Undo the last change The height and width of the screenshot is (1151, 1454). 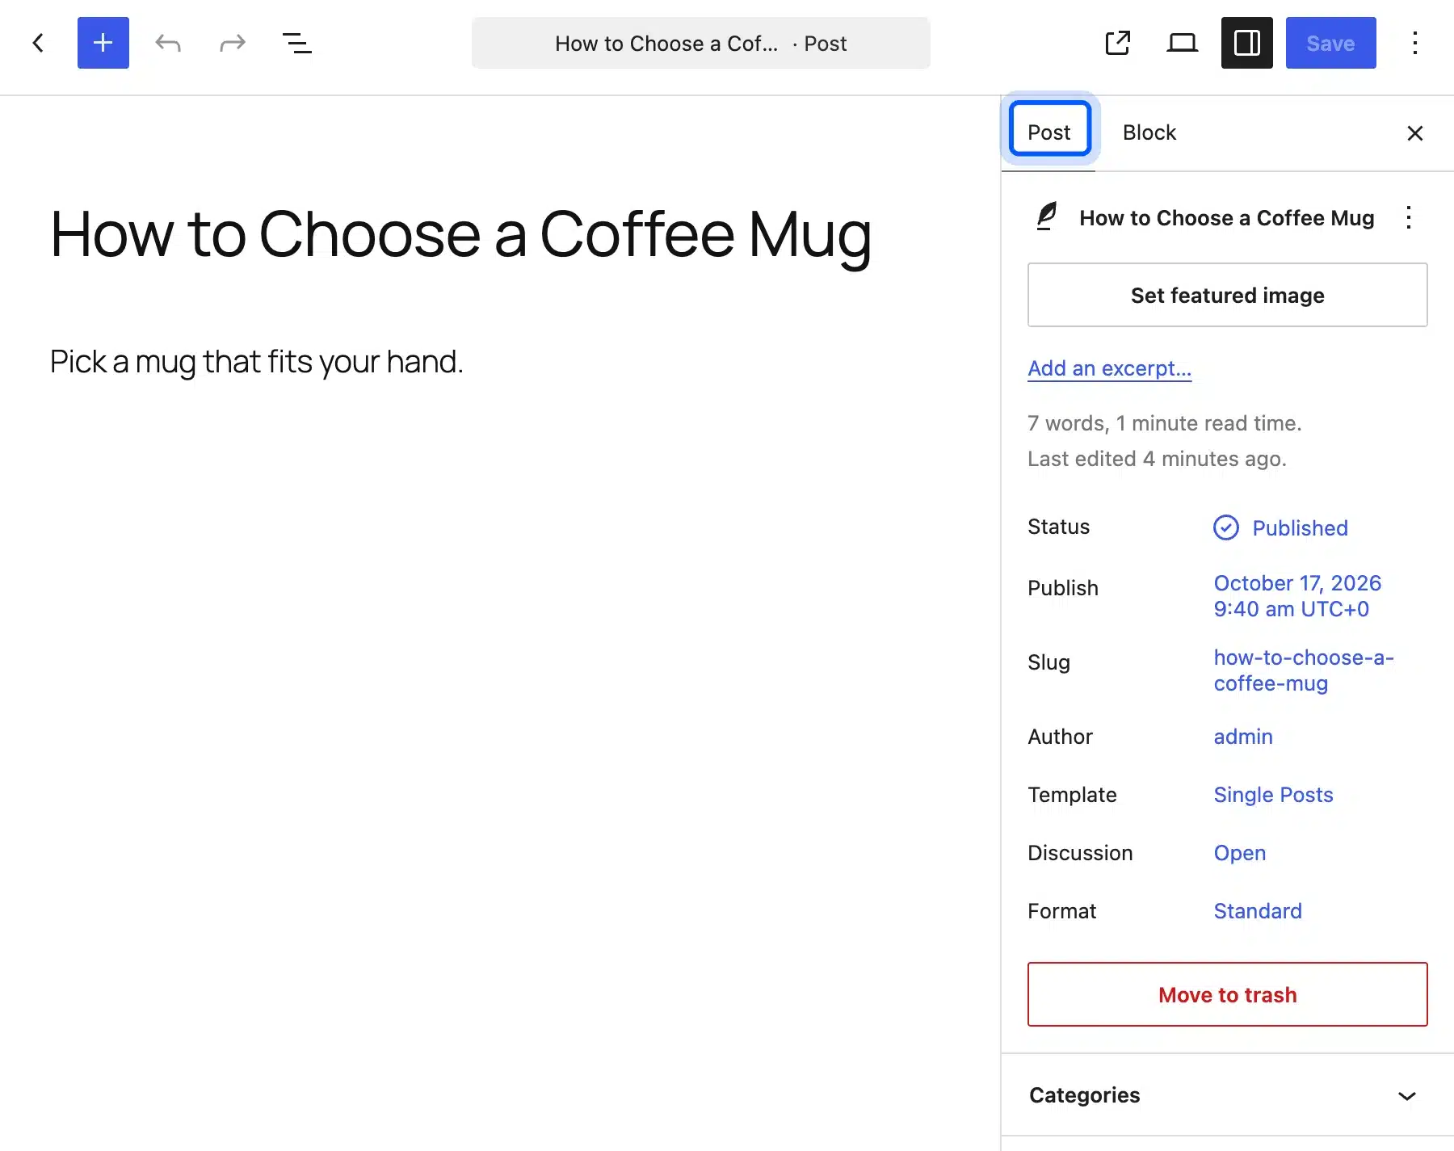(168, 43)
